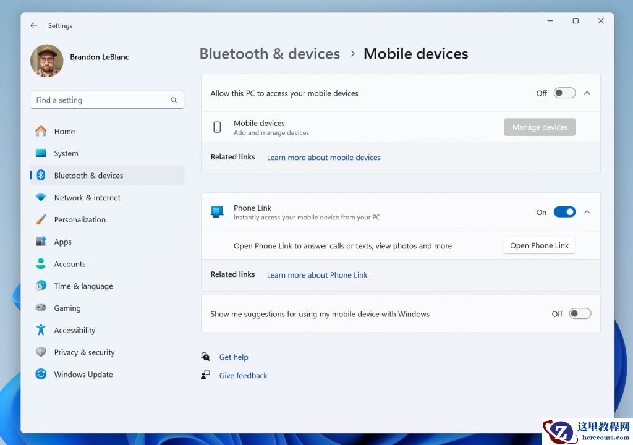Navigate to Home in the sidebar
The image size is (633, 445).
tap(64, 131)
